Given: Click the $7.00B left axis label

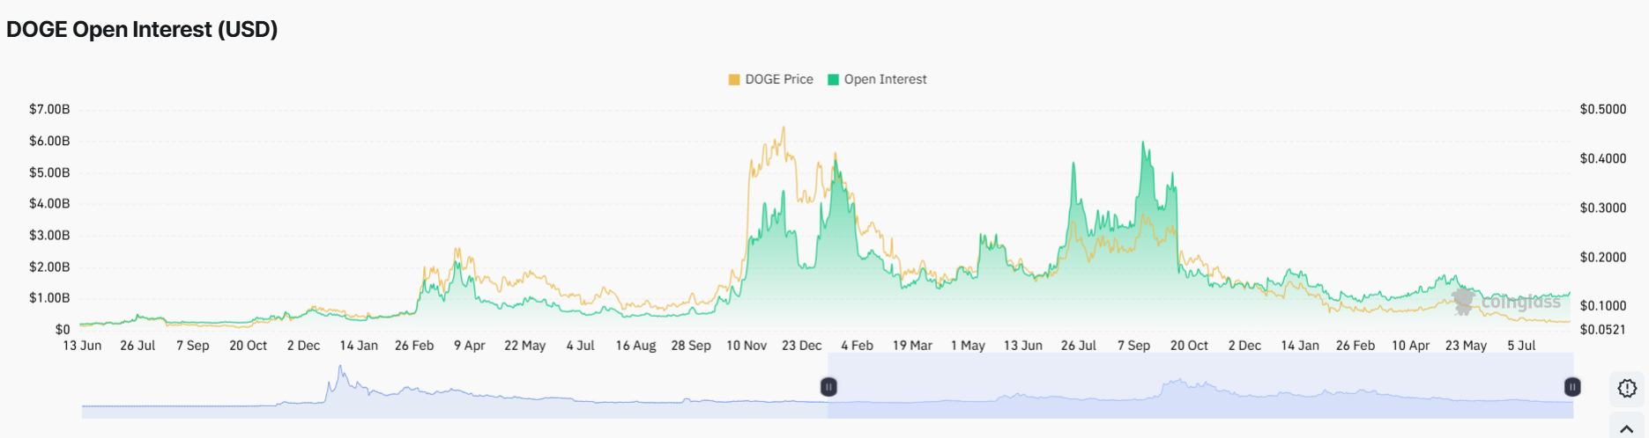Looking at the screenshot, I should pos(49,109).
